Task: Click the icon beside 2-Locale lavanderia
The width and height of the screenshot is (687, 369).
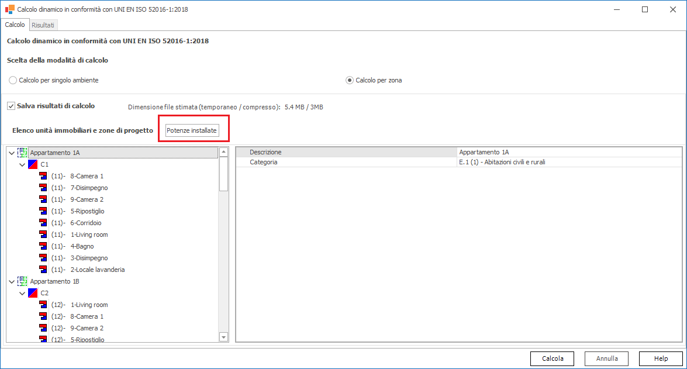Action: [43, 270]
